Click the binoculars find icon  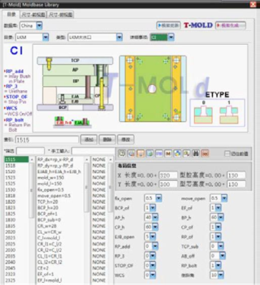coord(196,153)
